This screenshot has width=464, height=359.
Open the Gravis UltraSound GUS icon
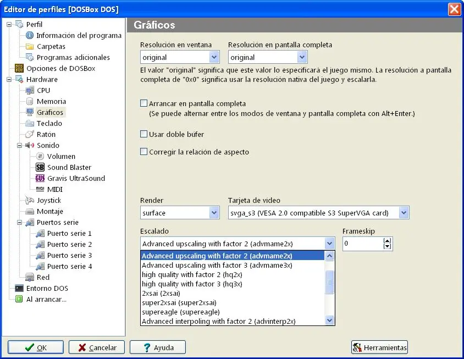(x=40, y=178)
